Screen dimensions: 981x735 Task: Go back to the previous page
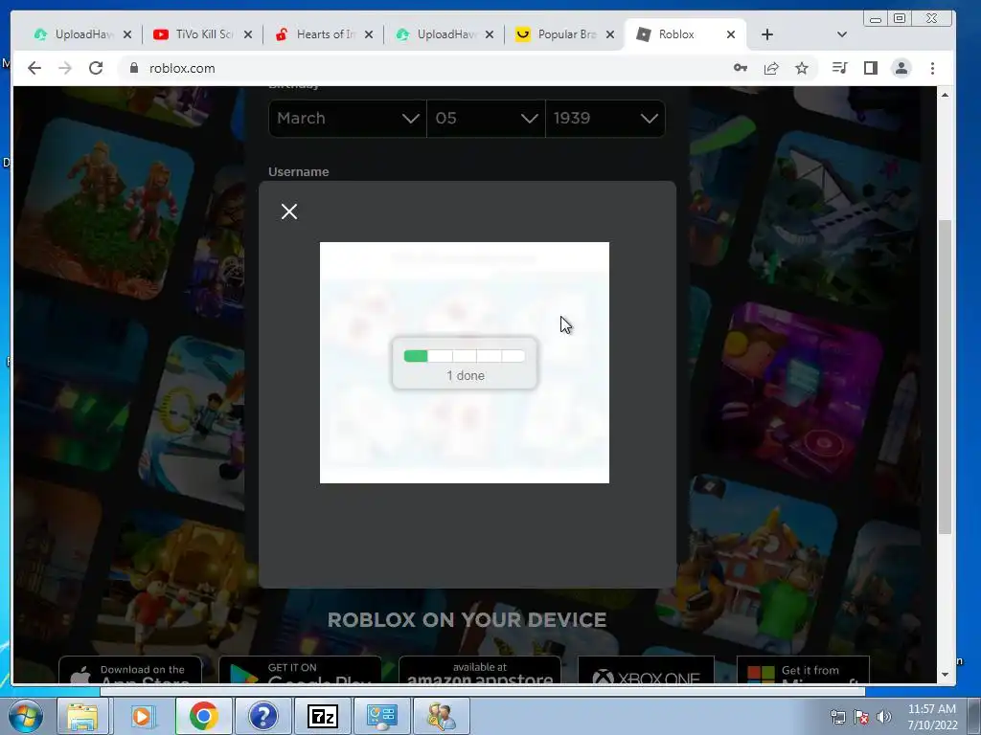(34, 68)
